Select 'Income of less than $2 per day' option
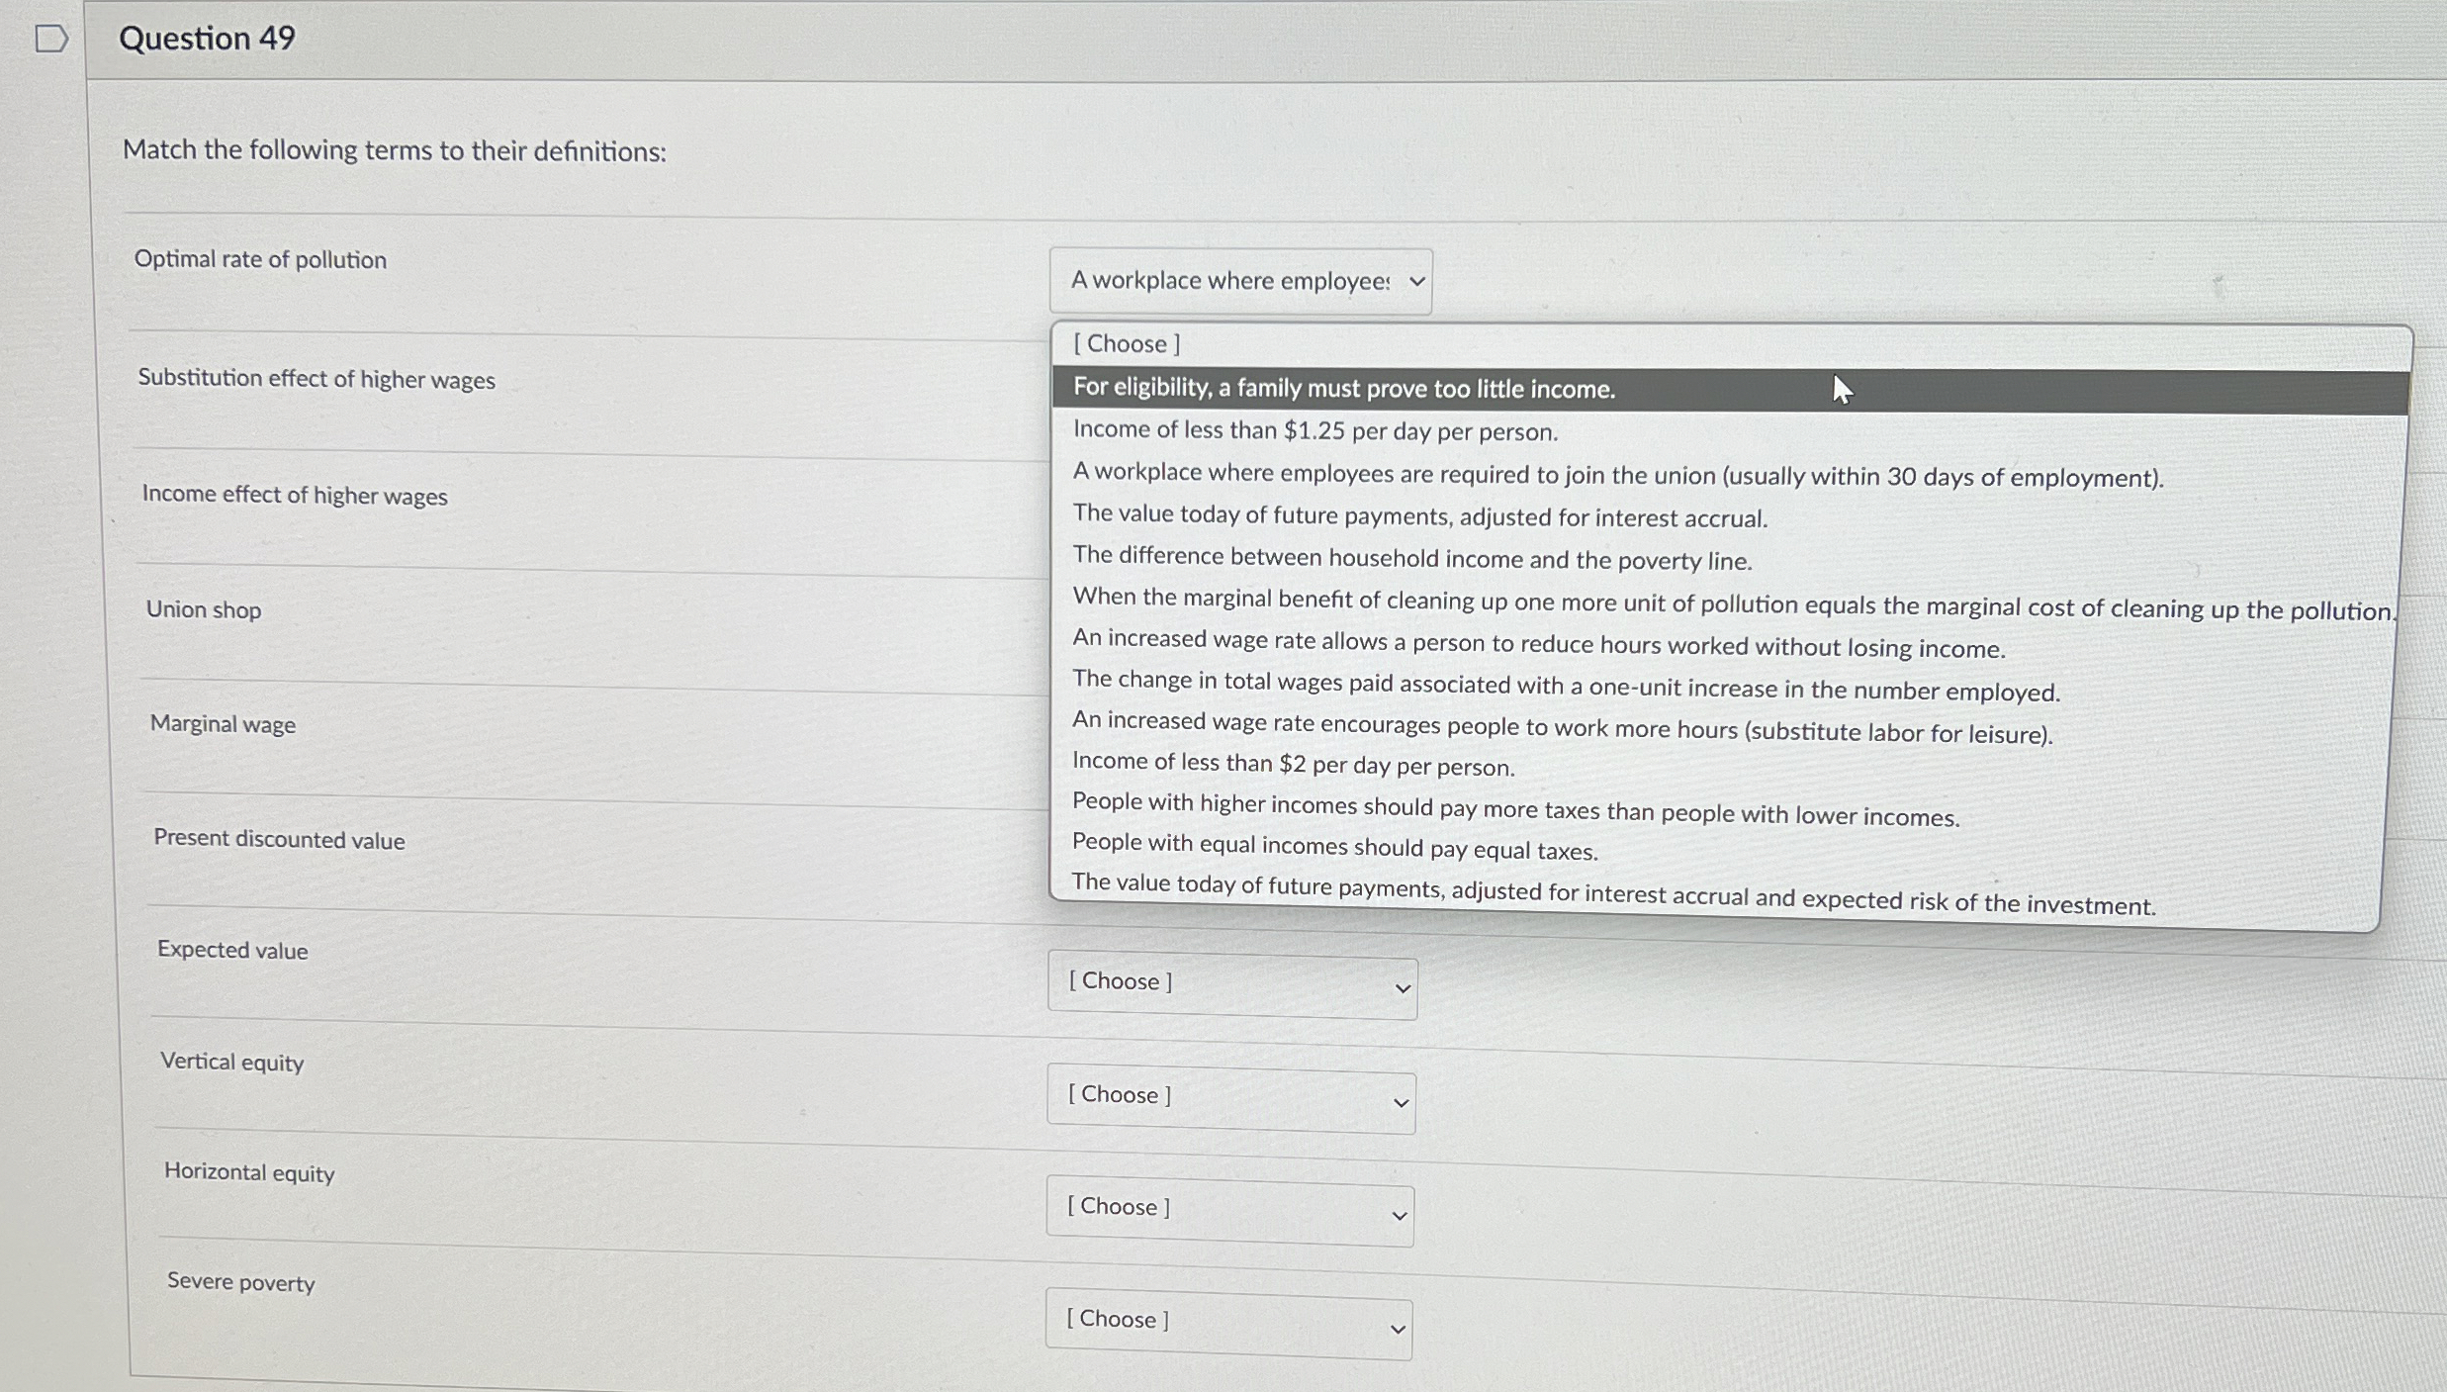Viewport: 2447px width, 1392px height. [x=1293, y=765]
